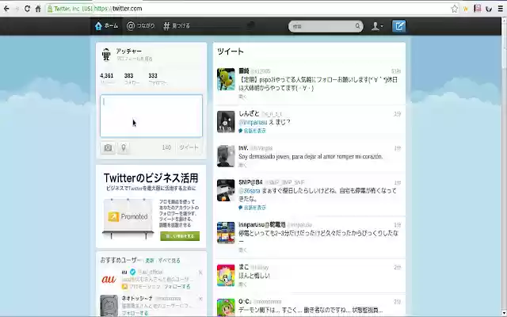
Task: Open しんざと profile avatar
Action: click(x=226, y=121)
